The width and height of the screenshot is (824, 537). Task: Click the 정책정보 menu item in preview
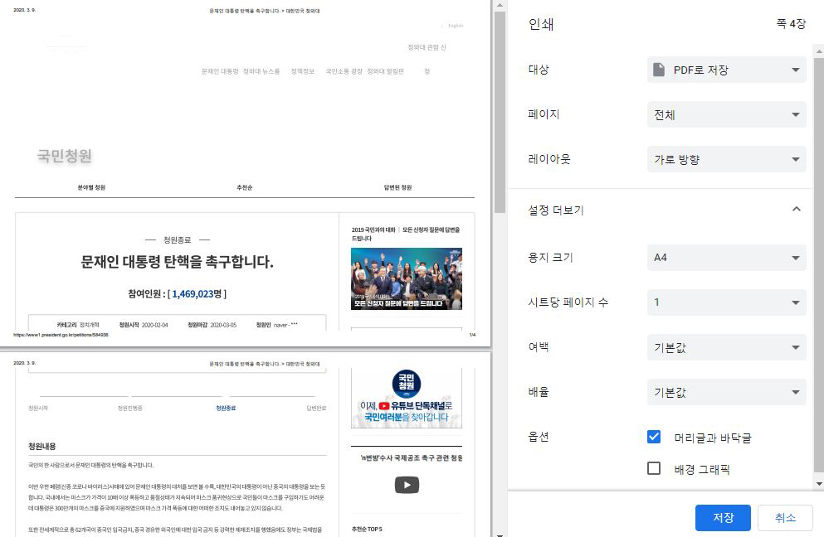click(303, 71)
